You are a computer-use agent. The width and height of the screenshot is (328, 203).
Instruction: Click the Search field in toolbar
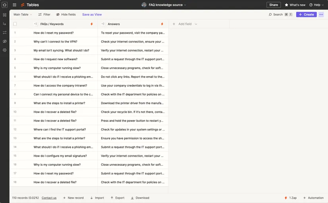280,14
